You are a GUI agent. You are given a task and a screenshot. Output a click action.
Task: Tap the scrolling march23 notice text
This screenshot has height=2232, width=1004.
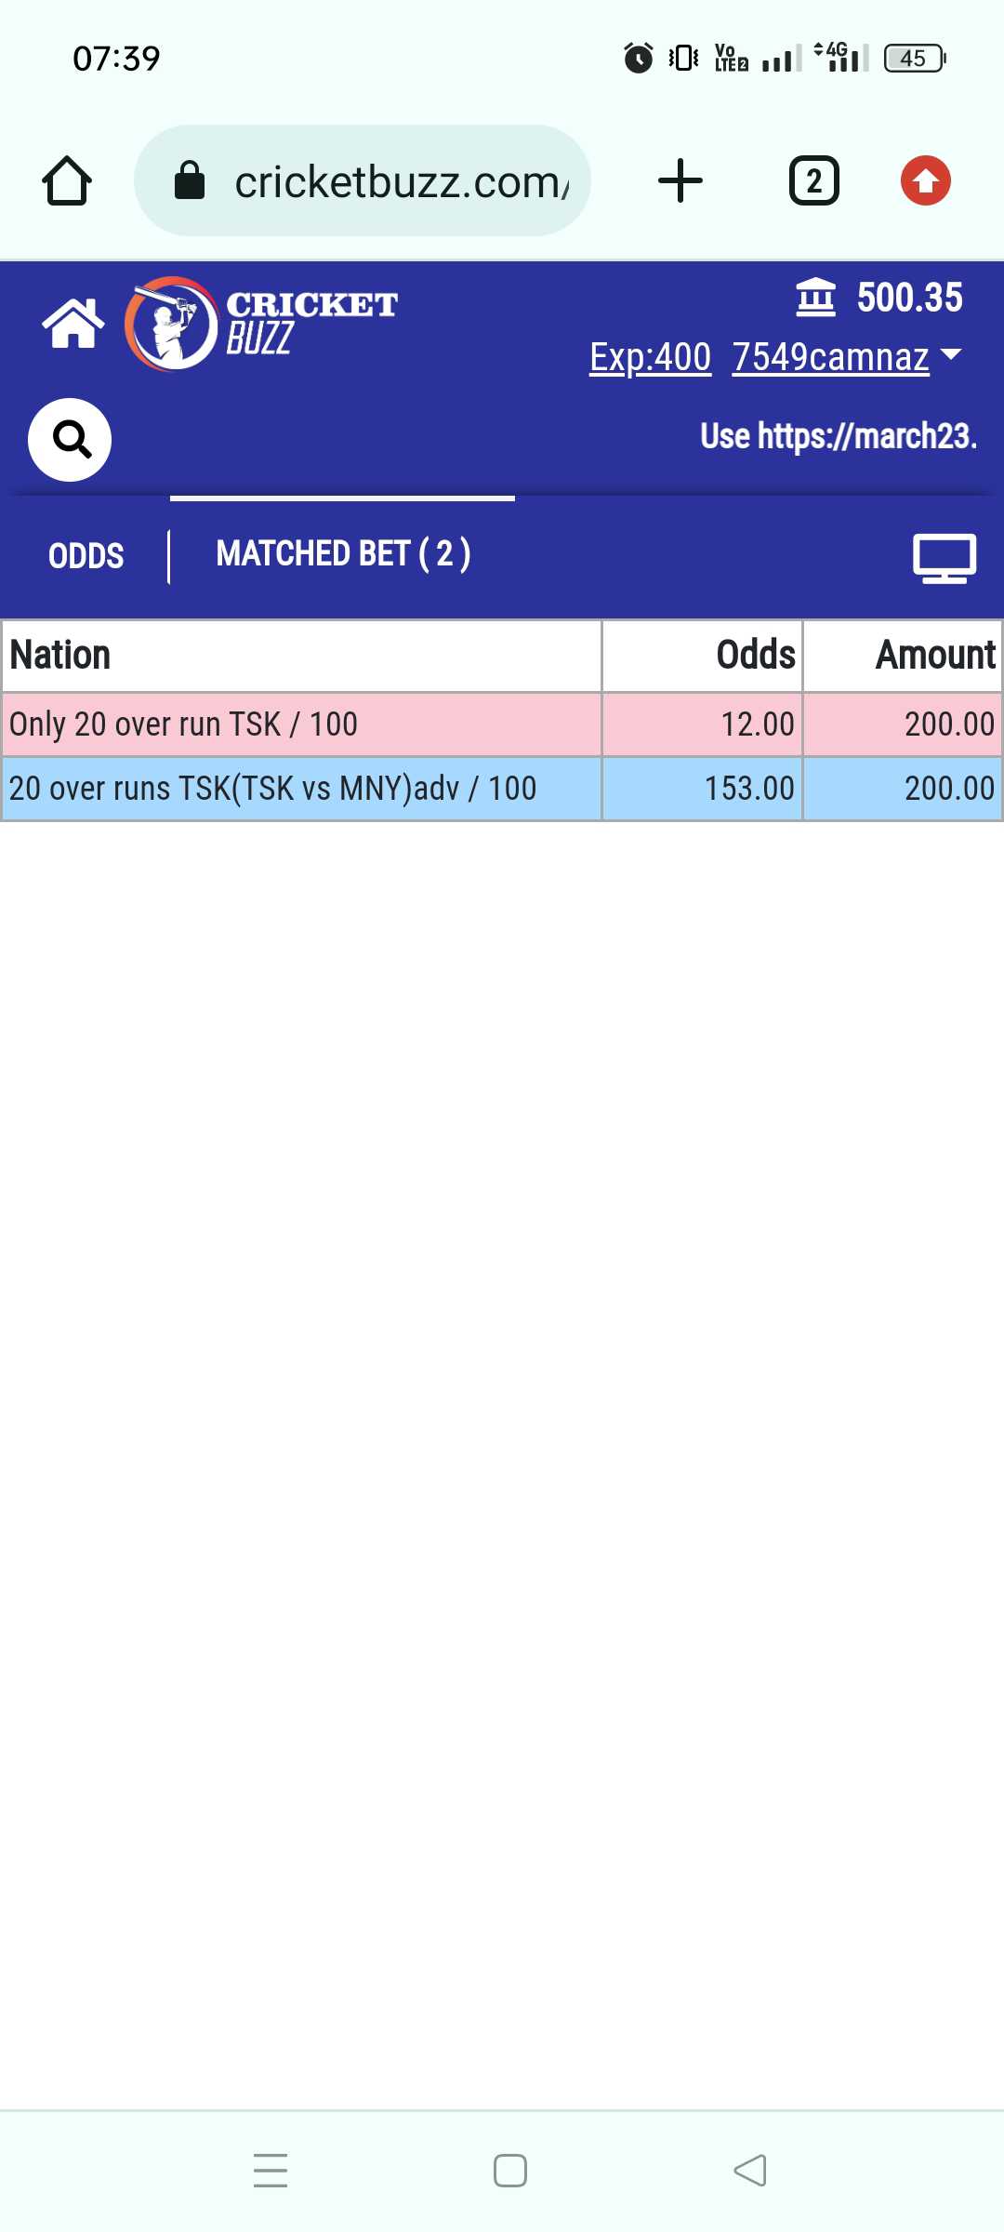839,436
